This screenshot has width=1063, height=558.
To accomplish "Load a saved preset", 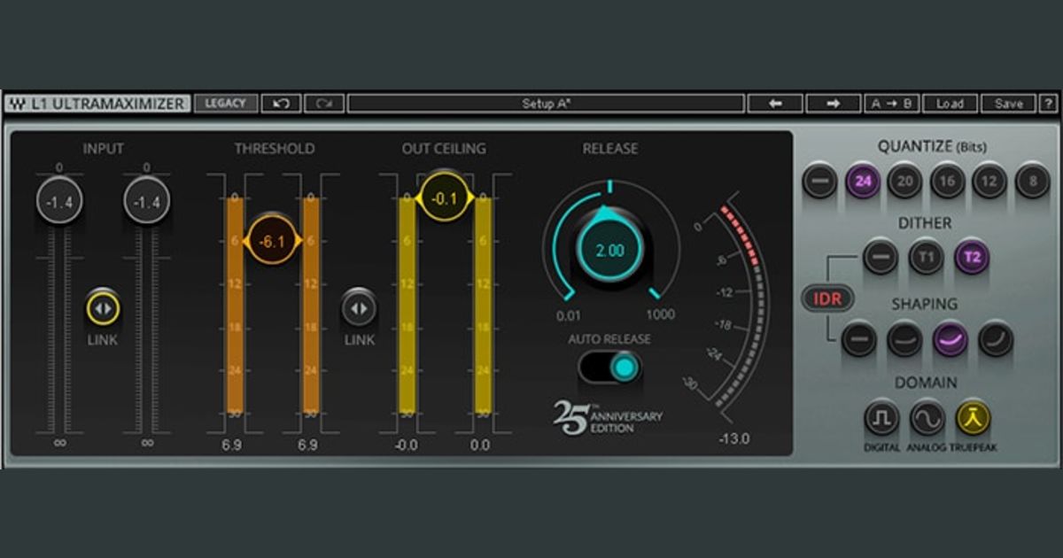I will coord(950,103).
